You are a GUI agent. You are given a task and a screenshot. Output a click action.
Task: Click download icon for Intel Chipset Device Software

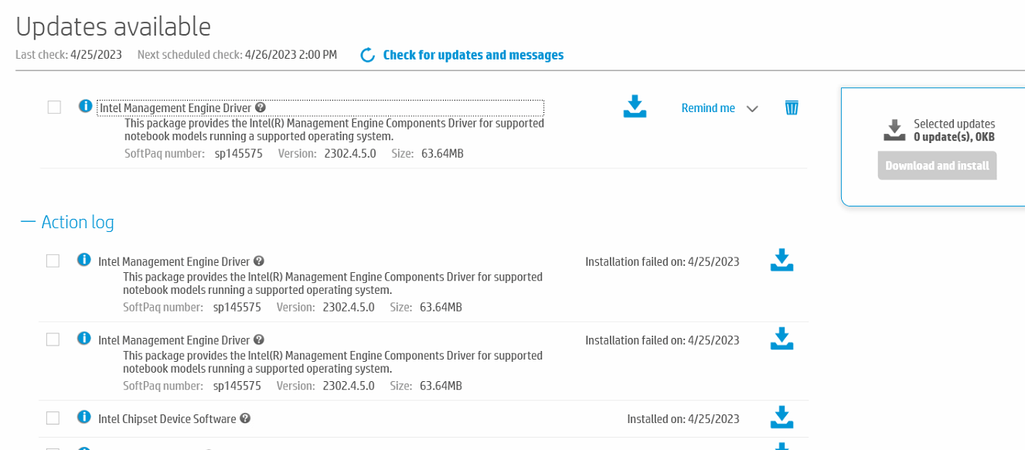[782, 418]
